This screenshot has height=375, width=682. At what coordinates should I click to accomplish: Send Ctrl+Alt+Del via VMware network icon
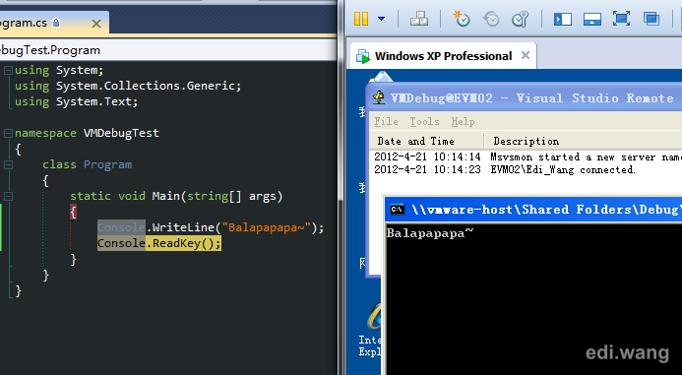coord(419,19)
